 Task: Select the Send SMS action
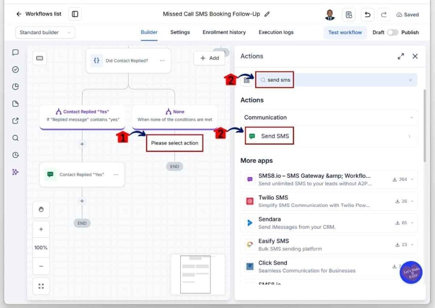329,136
